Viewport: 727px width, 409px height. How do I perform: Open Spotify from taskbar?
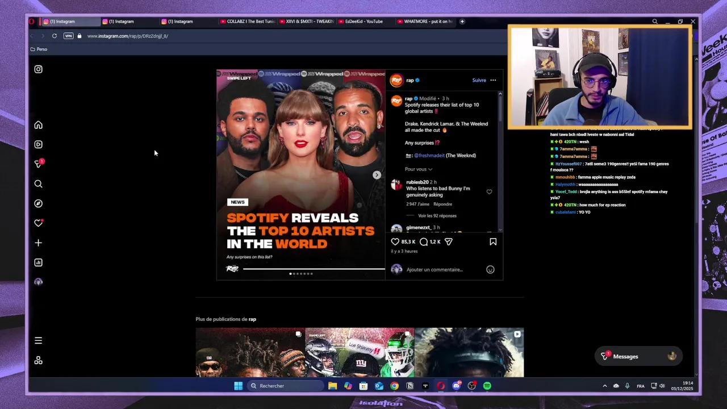487,386
